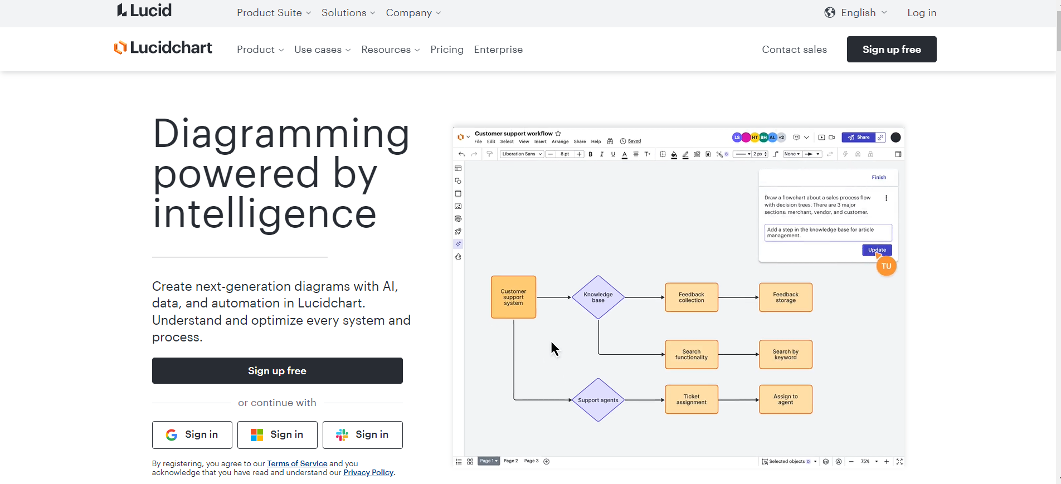Open the Terms of Service link
Image resolution: width=1061 pixels, height=484 pixels.
tap(297, 463)
